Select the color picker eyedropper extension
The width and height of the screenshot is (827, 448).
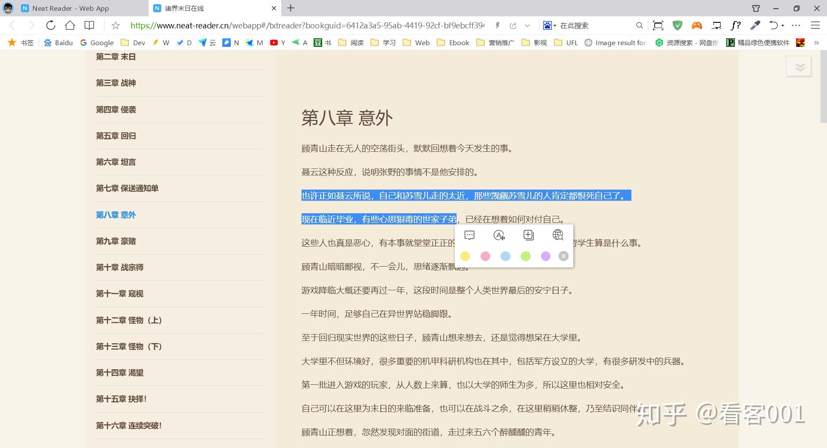tap(754, 25)
